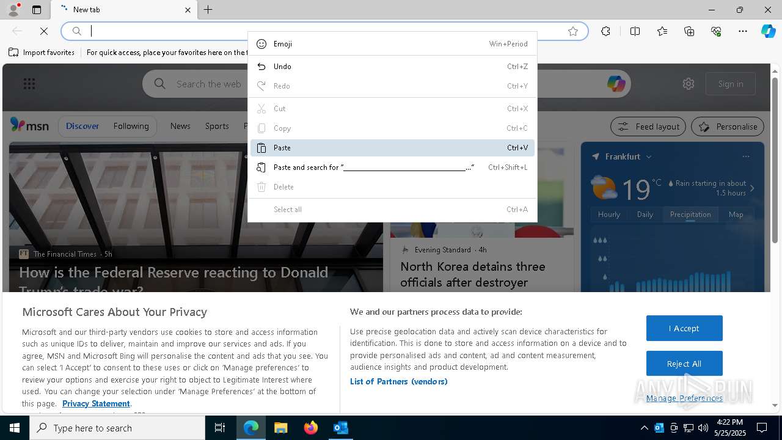
Task: Choose Paste and search for entry
Action: 392,167
